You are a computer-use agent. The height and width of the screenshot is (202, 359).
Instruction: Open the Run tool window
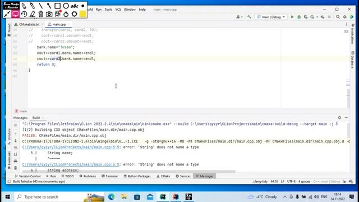pos(51,176)
